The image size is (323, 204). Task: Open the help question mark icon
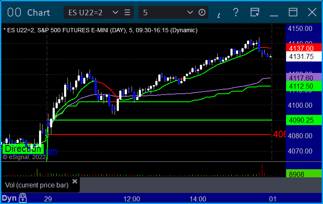(236, 12)
